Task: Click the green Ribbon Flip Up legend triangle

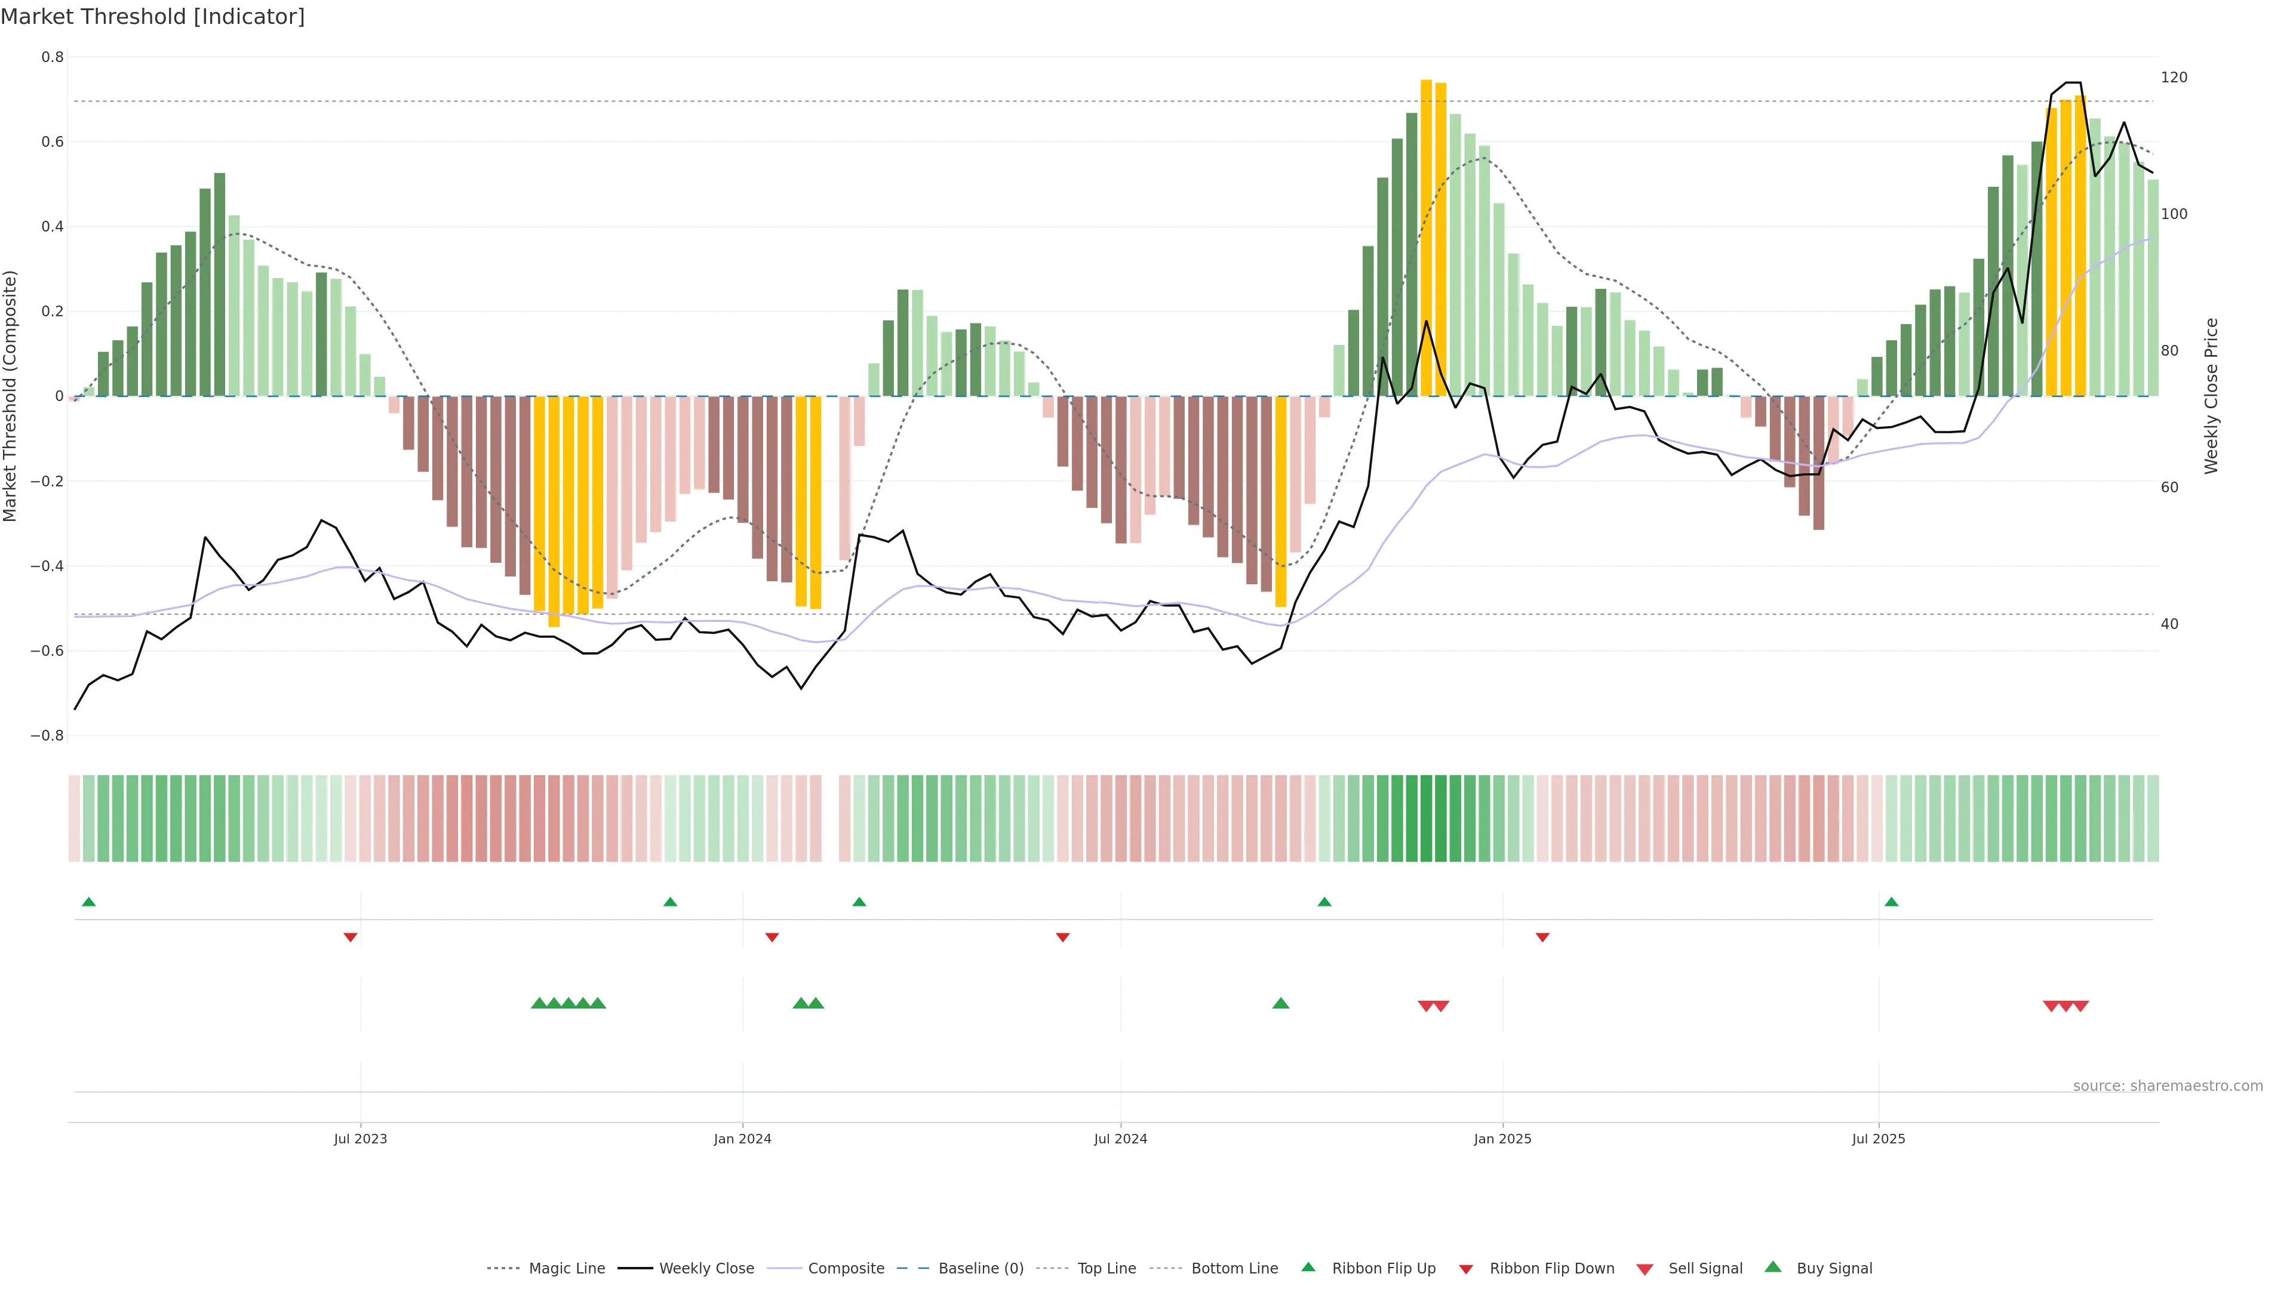Action: coord(1308,1267)
